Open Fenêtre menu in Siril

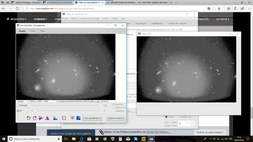(x=115, y=18)
